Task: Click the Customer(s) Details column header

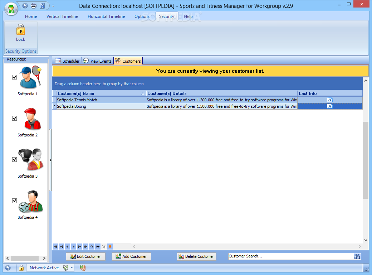Action: pos(221,93)
